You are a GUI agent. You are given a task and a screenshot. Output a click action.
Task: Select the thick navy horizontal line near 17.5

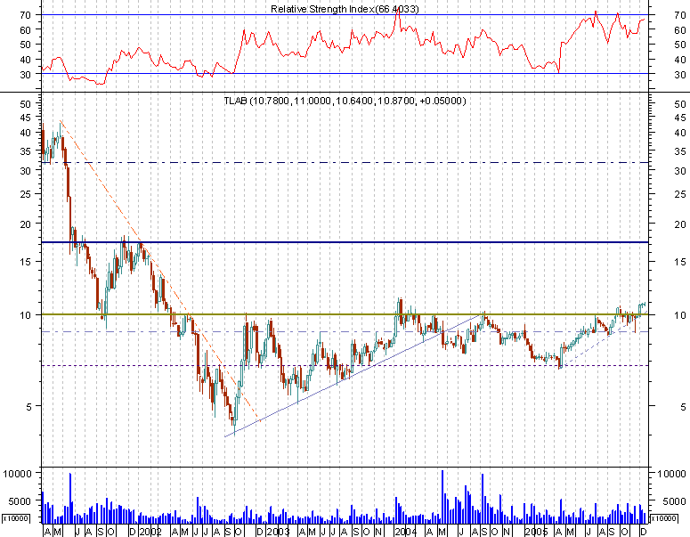point(345,242)
